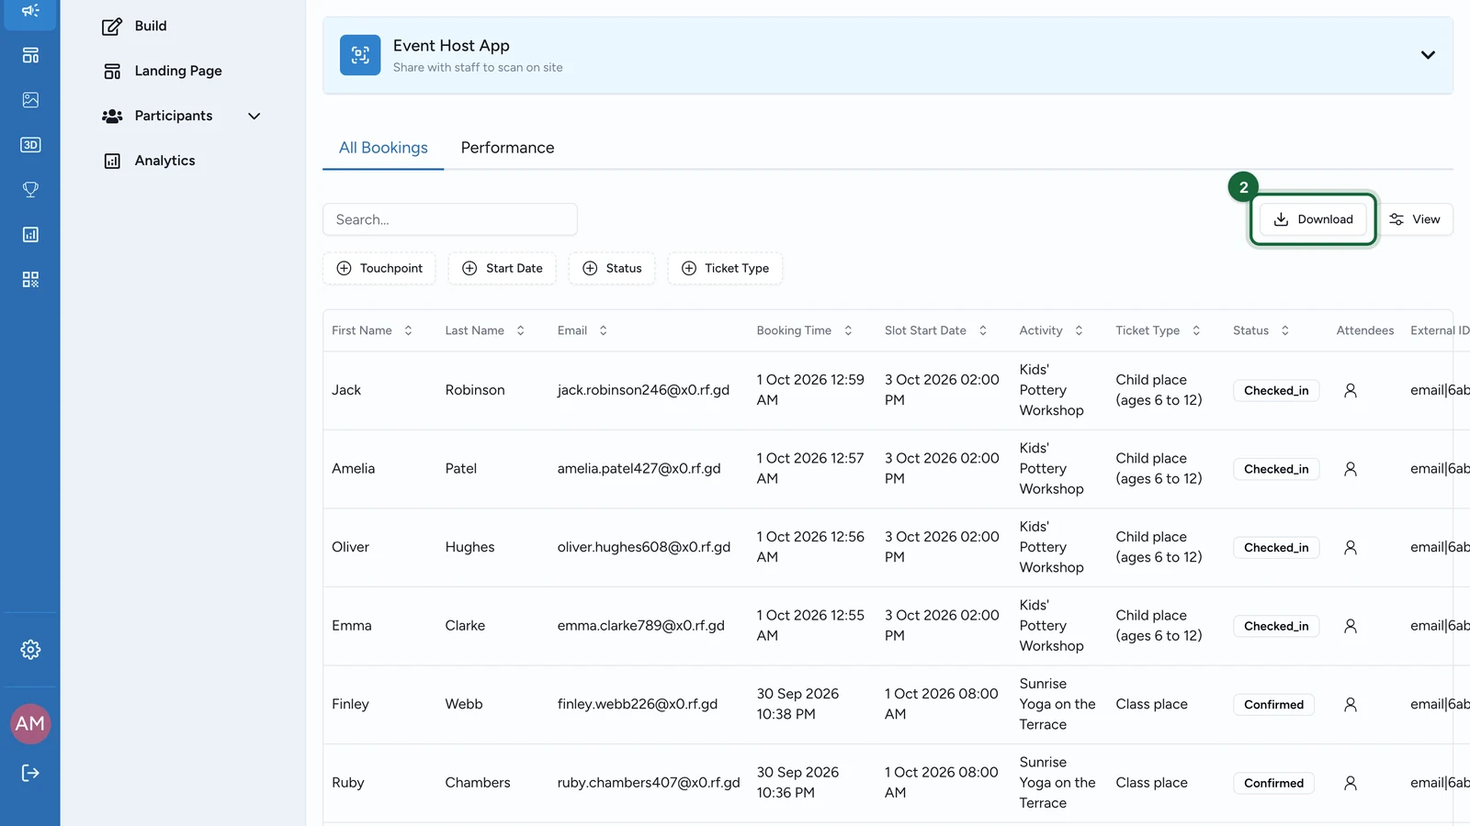1470x826 pixels.
Task: Add a Ticket Type filter
Action: (725, 269)
